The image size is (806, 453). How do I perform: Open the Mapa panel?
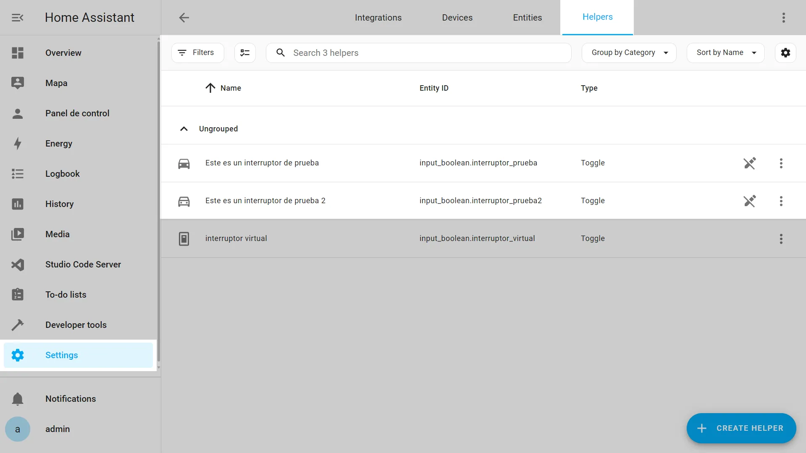[78, 83]
